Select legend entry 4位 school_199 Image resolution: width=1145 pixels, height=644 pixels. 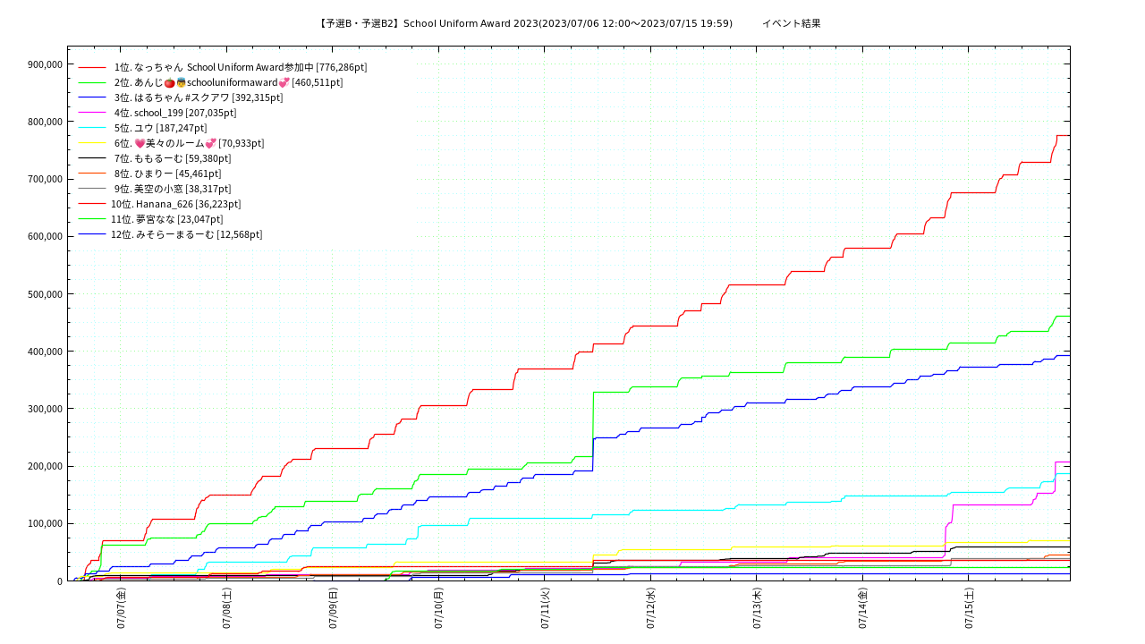pyautogui.click(x=175, y=113)
